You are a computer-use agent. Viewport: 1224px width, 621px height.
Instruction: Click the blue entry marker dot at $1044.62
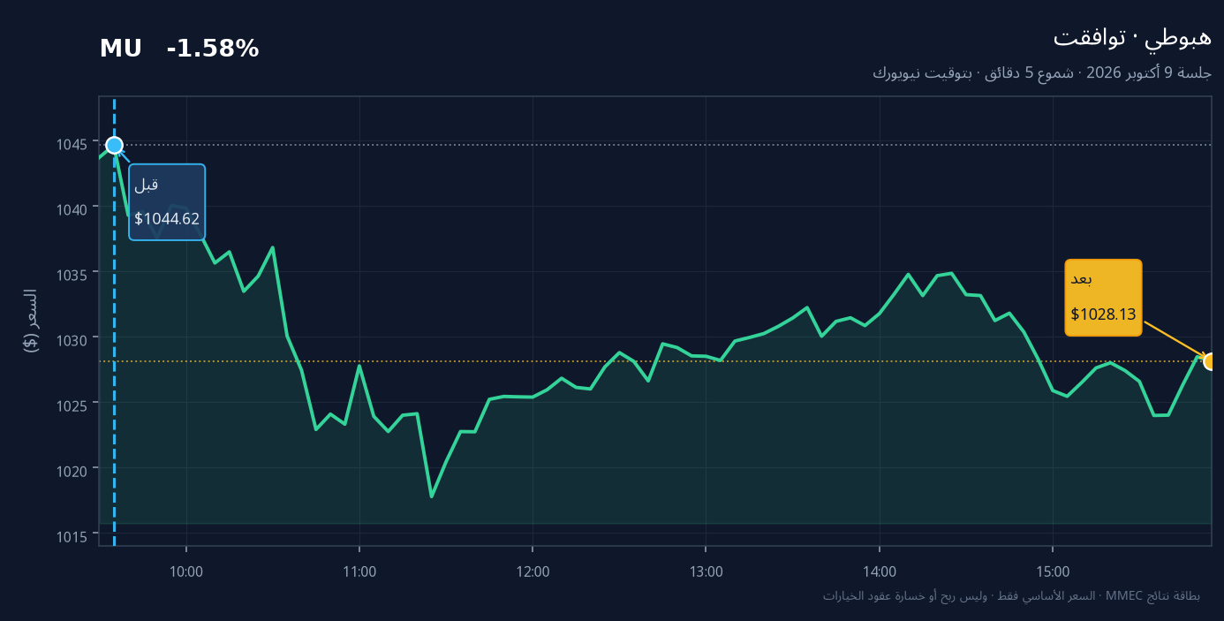(114, 145)
